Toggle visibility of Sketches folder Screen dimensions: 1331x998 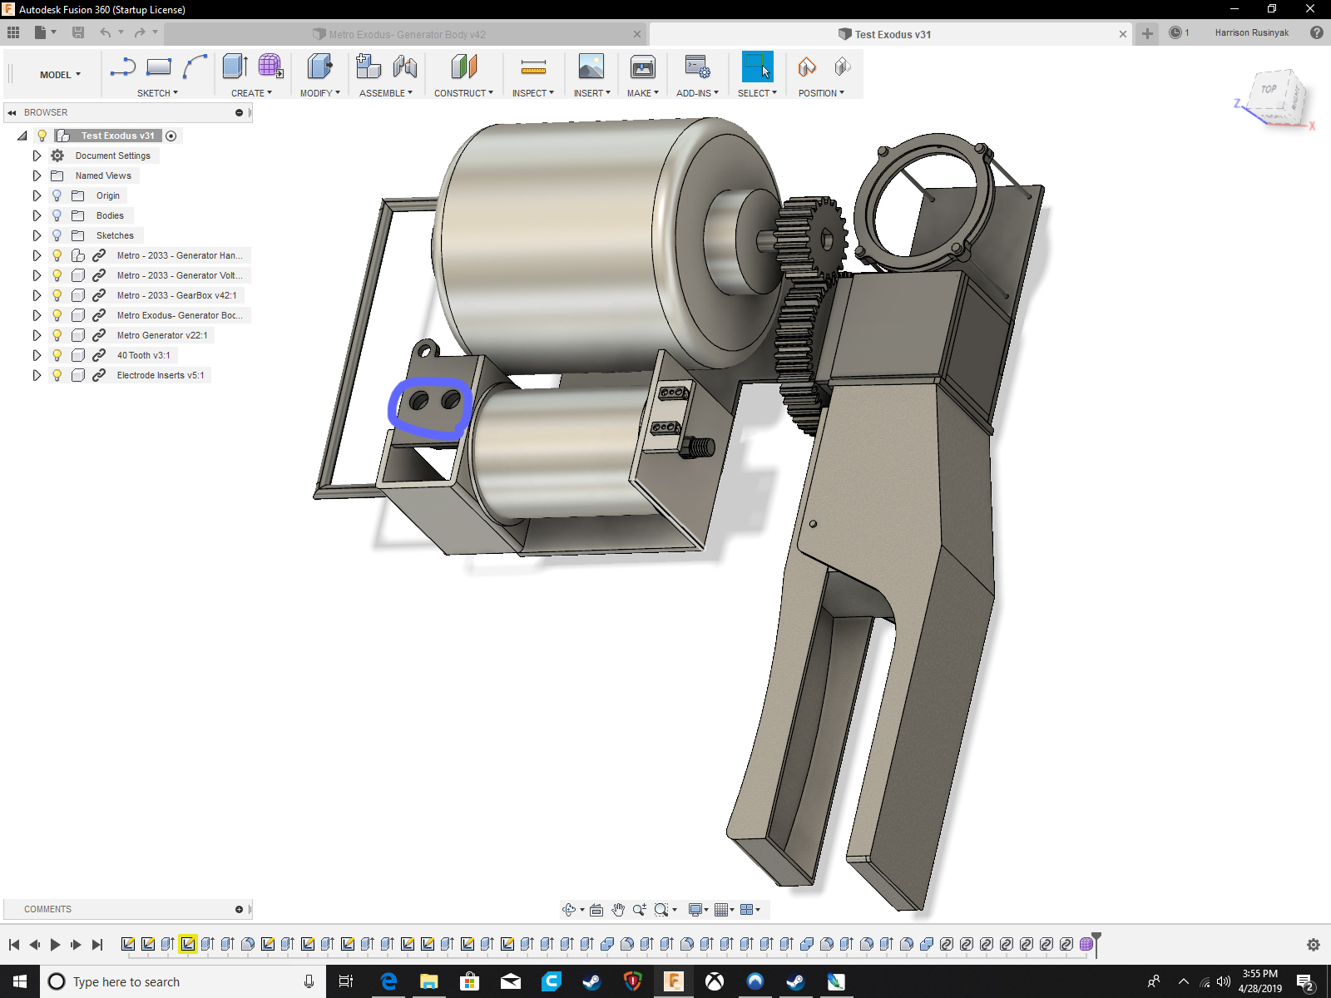click(x=57, y=235)
